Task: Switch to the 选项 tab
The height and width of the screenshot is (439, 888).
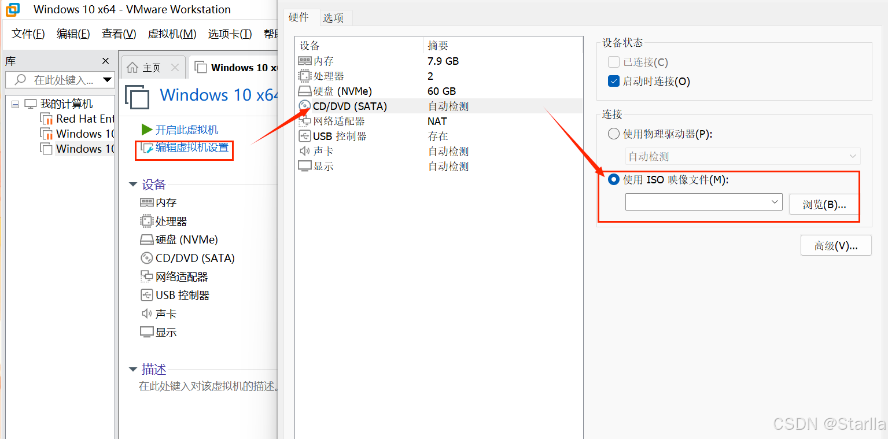Action: point(335,17)
